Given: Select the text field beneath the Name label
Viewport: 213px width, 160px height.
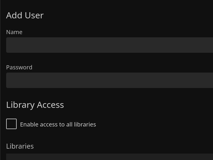Looking at the screenshot, I should [x=109, y=45].
